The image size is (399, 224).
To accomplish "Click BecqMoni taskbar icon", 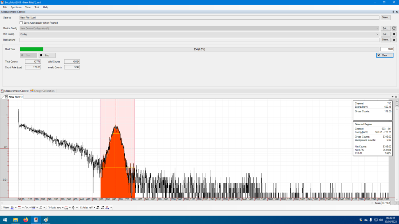I will (x=36, y=220).
